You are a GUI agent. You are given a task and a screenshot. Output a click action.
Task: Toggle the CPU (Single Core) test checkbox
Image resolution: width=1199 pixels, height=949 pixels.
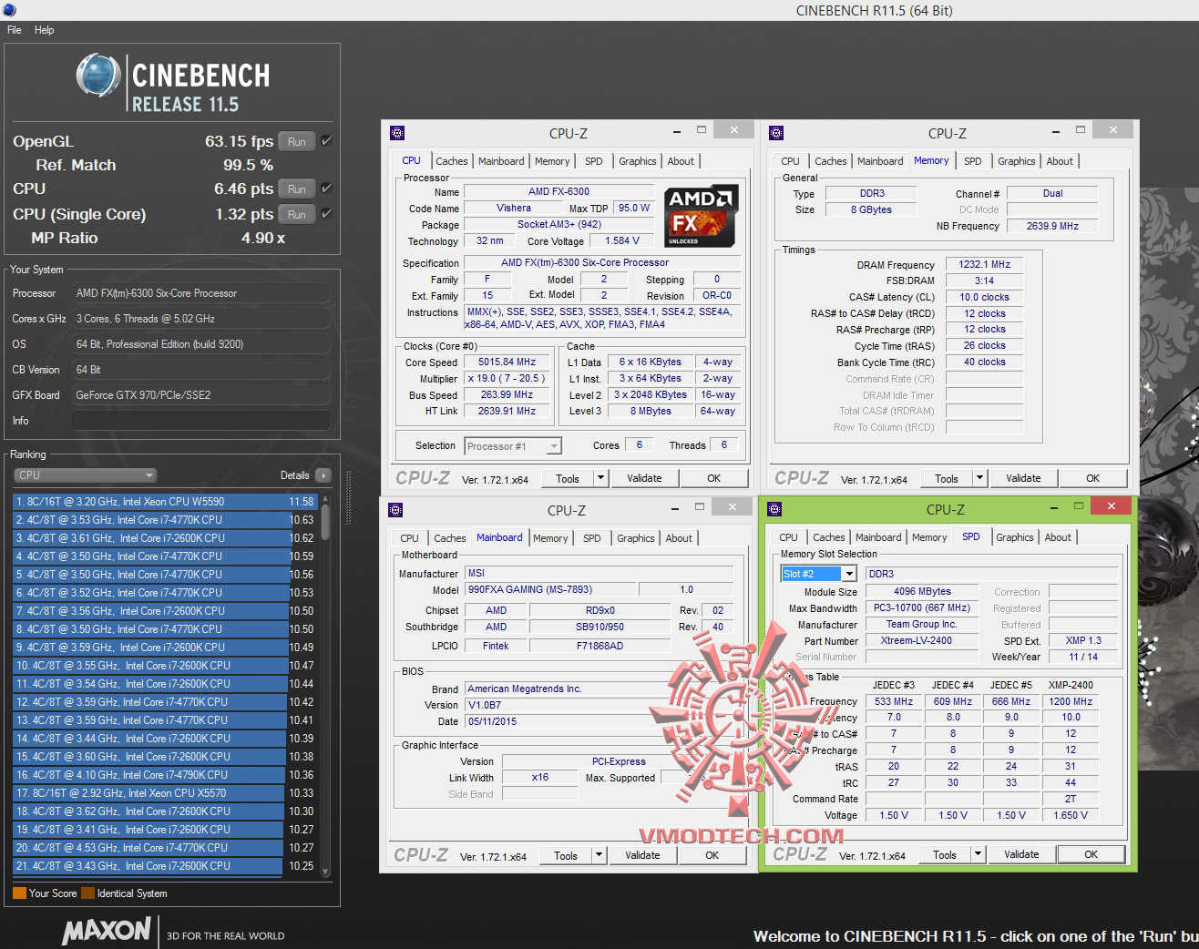point(326,214)
